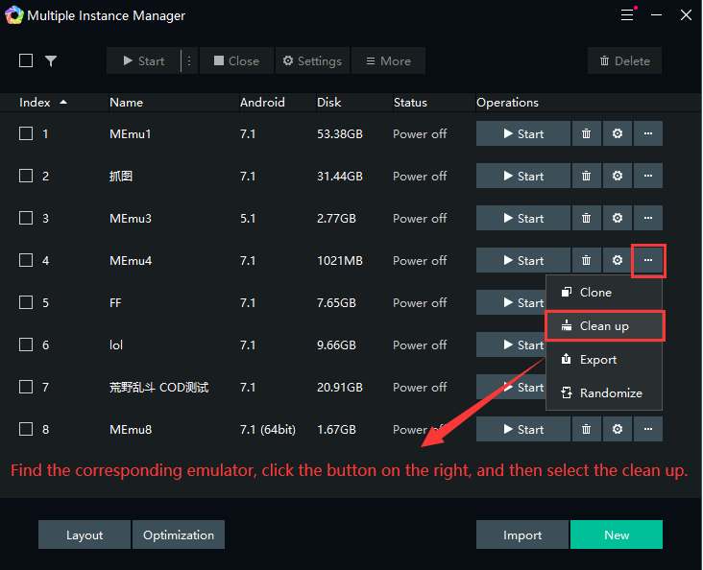This screenshot has height=570, width=703.
Task: Click the trash icon for MEmu1
Action: [x=586, y=134]
